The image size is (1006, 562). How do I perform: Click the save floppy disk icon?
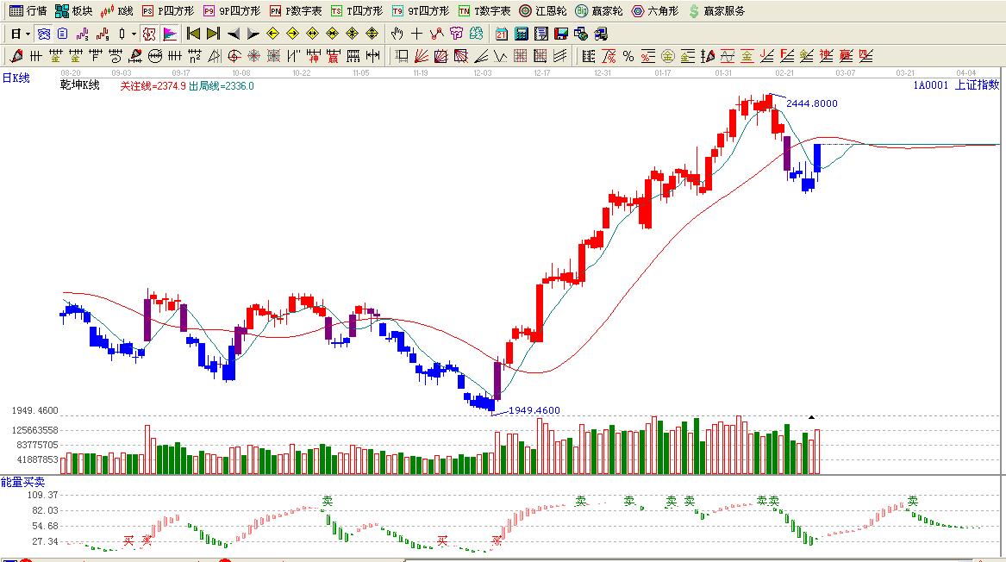point(560,34)
